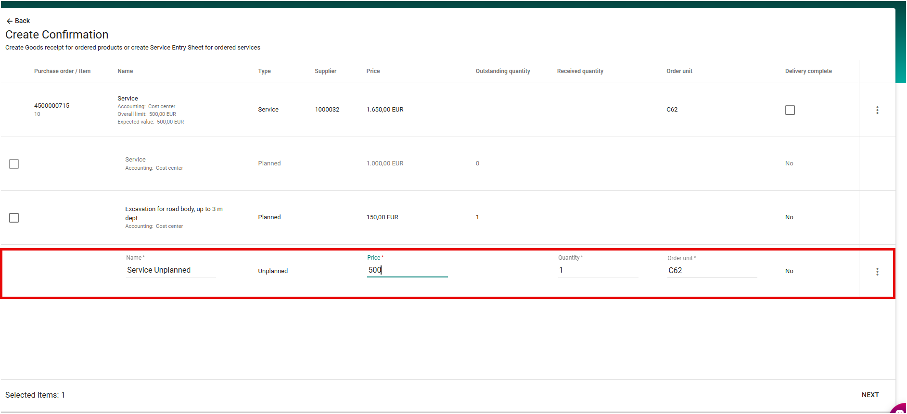Image resolution: width=907 pixels, height=414 pixels.
Task: Click supplier number 1000032
Action: [327, 110]
